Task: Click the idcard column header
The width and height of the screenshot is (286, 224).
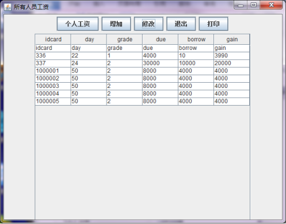Action: (53, 40)
